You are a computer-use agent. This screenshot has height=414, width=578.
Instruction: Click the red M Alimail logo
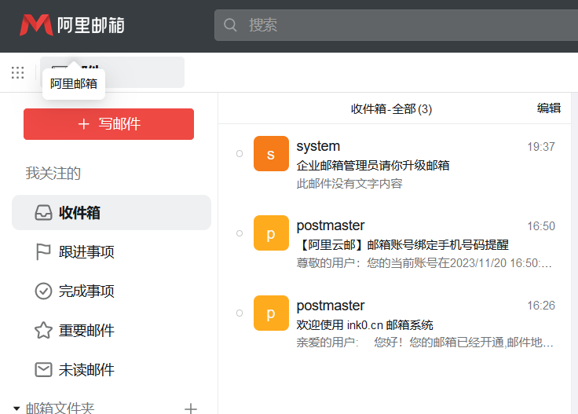[x=36, y=25]
